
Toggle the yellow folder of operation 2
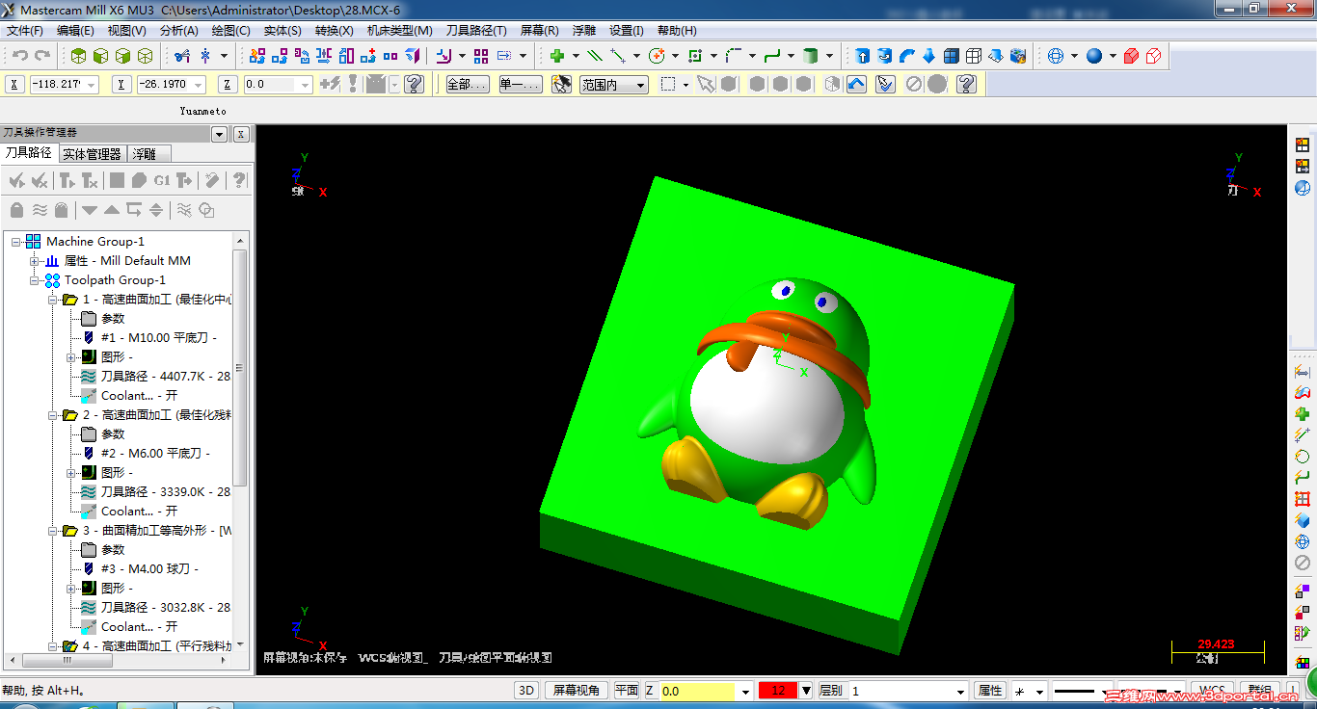coord(70,414)
